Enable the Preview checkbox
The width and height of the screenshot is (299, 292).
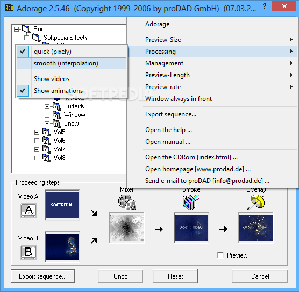pos(220,255)
